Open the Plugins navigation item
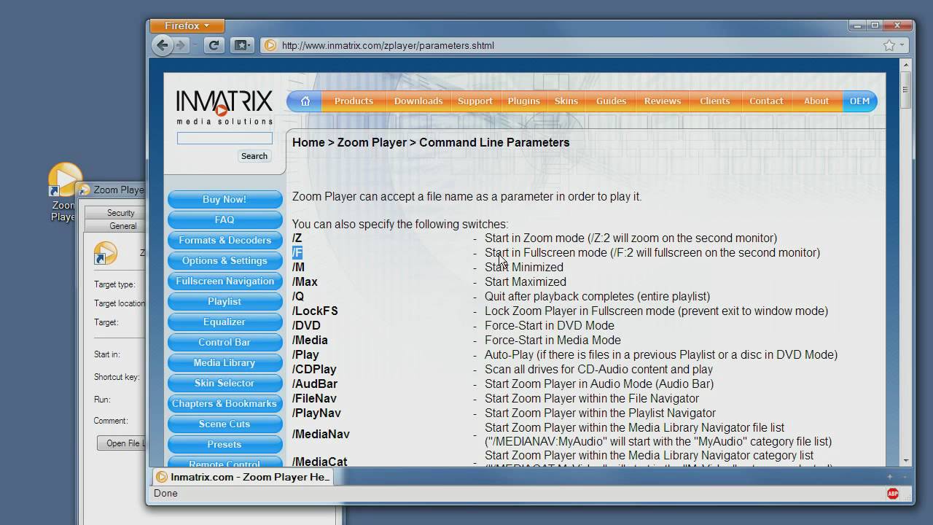Image resolution: width=933 pixels, height=525 pixels. [x=524, y=101]
